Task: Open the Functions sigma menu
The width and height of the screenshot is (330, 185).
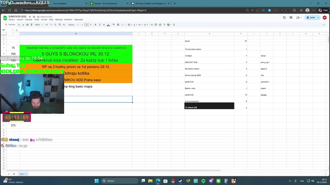Action: (x=174, y=25)
